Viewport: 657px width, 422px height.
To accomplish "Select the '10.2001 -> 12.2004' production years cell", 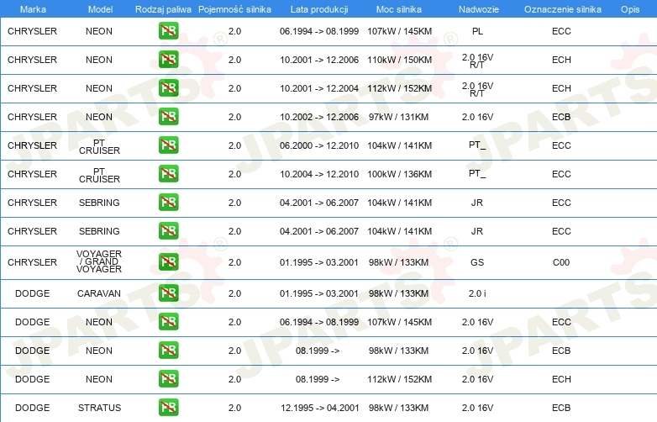I will [319, 88].
